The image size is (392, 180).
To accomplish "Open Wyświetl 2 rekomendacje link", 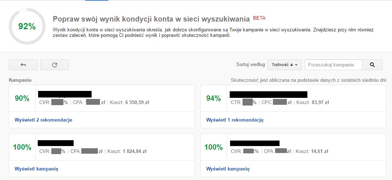I will click(x=44, y=120).
